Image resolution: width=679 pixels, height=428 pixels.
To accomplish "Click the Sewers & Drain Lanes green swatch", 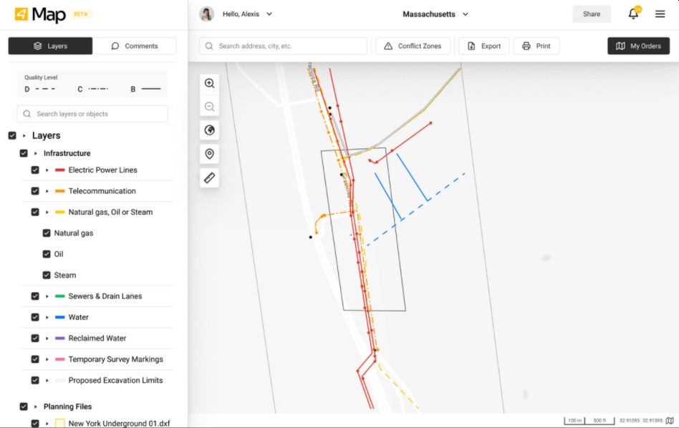I will [59, 296].
